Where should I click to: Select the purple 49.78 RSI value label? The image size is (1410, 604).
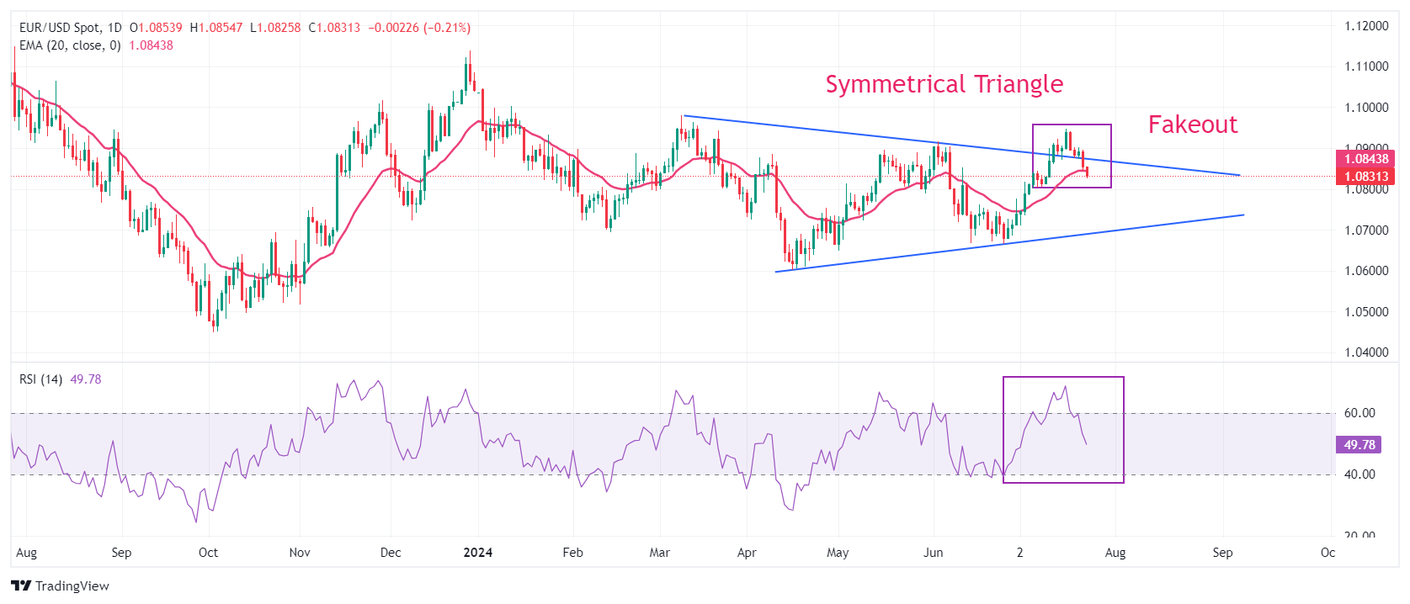pyautogui.click(x=1359, y=445)
